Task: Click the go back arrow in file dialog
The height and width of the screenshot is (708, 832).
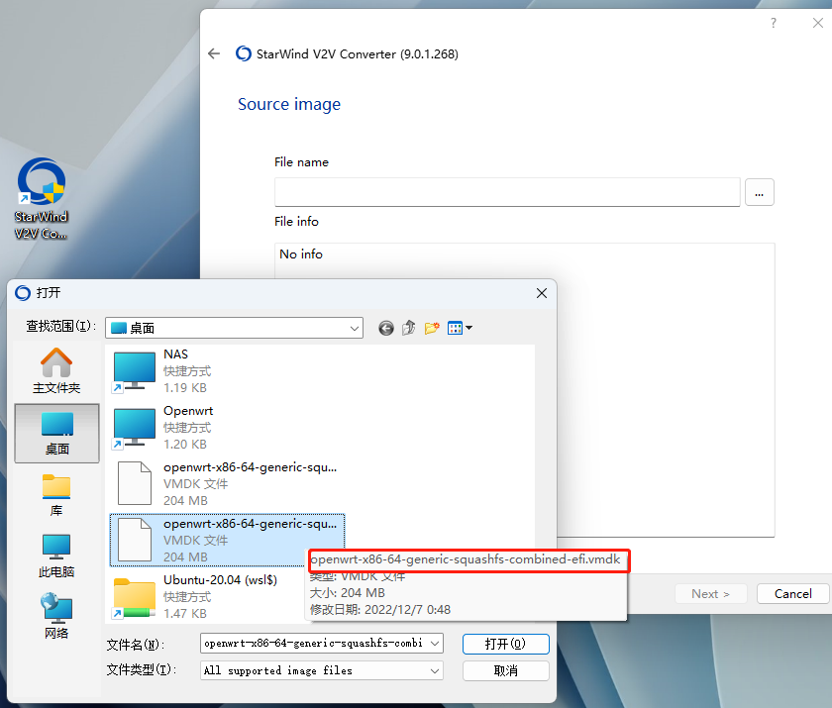Action: 386,328
